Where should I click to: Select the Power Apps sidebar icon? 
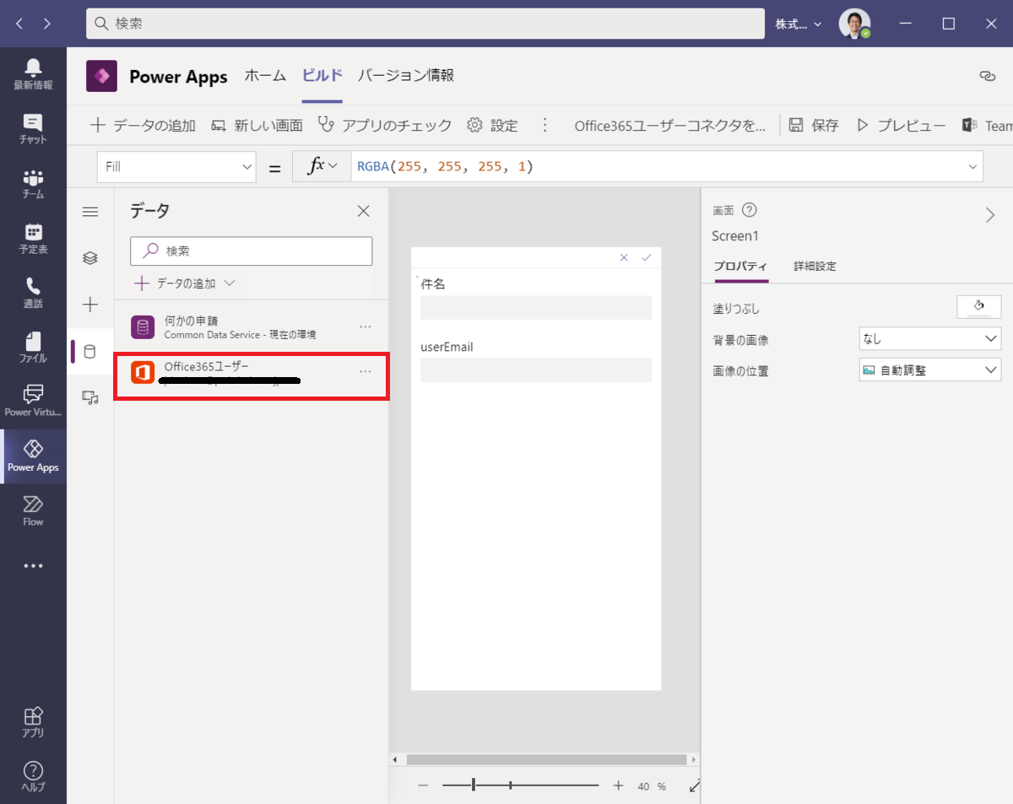[x=33, y=456]
